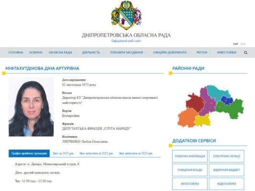Open the НОВИНИ menu item
The image size is (255, 191).
tap(36, 53)
